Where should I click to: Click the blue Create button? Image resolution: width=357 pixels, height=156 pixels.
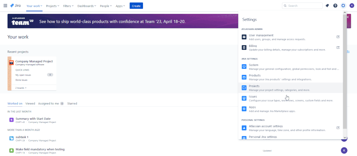coord(136,6)
